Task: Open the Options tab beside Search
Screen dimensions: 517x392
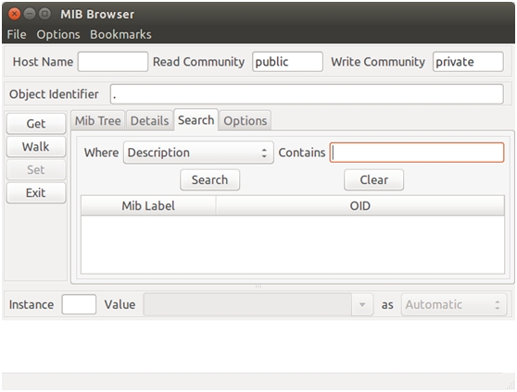Action: coord(246,121)
